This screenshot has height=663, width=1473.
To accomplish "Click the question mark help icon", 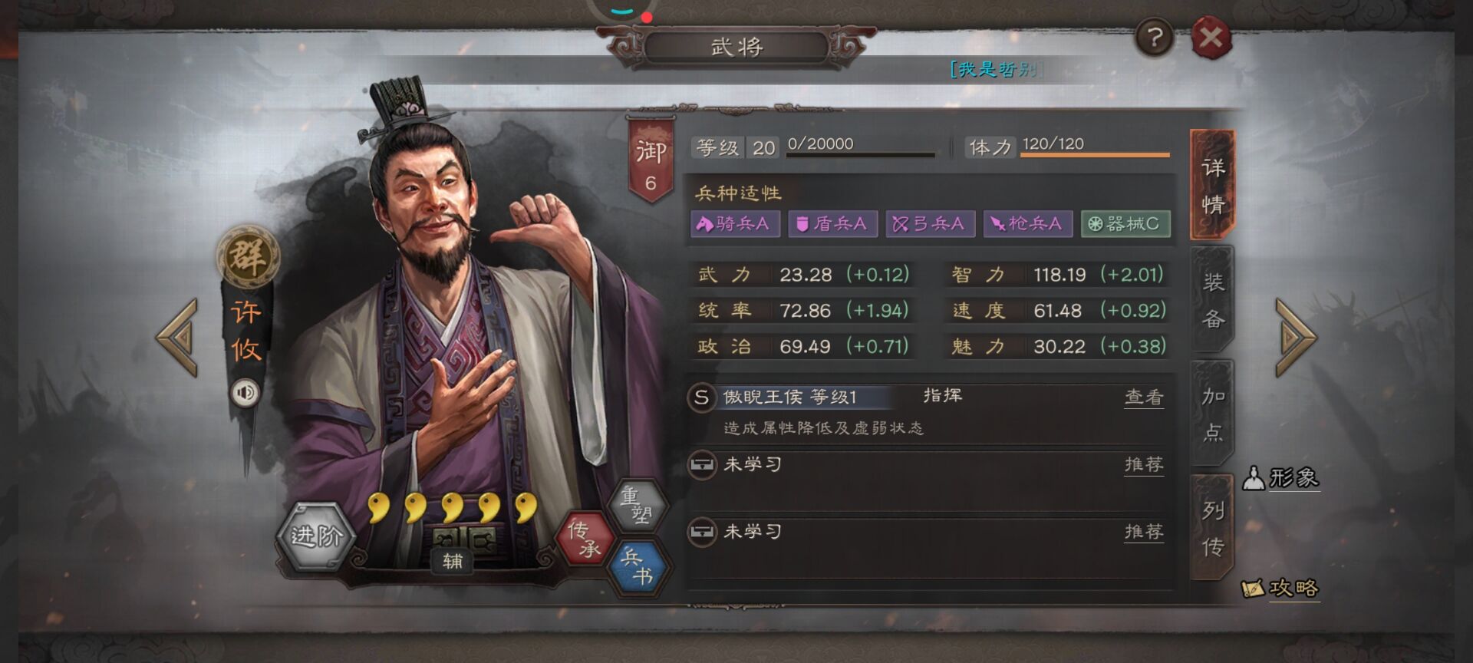I will tap(1154, 37).
